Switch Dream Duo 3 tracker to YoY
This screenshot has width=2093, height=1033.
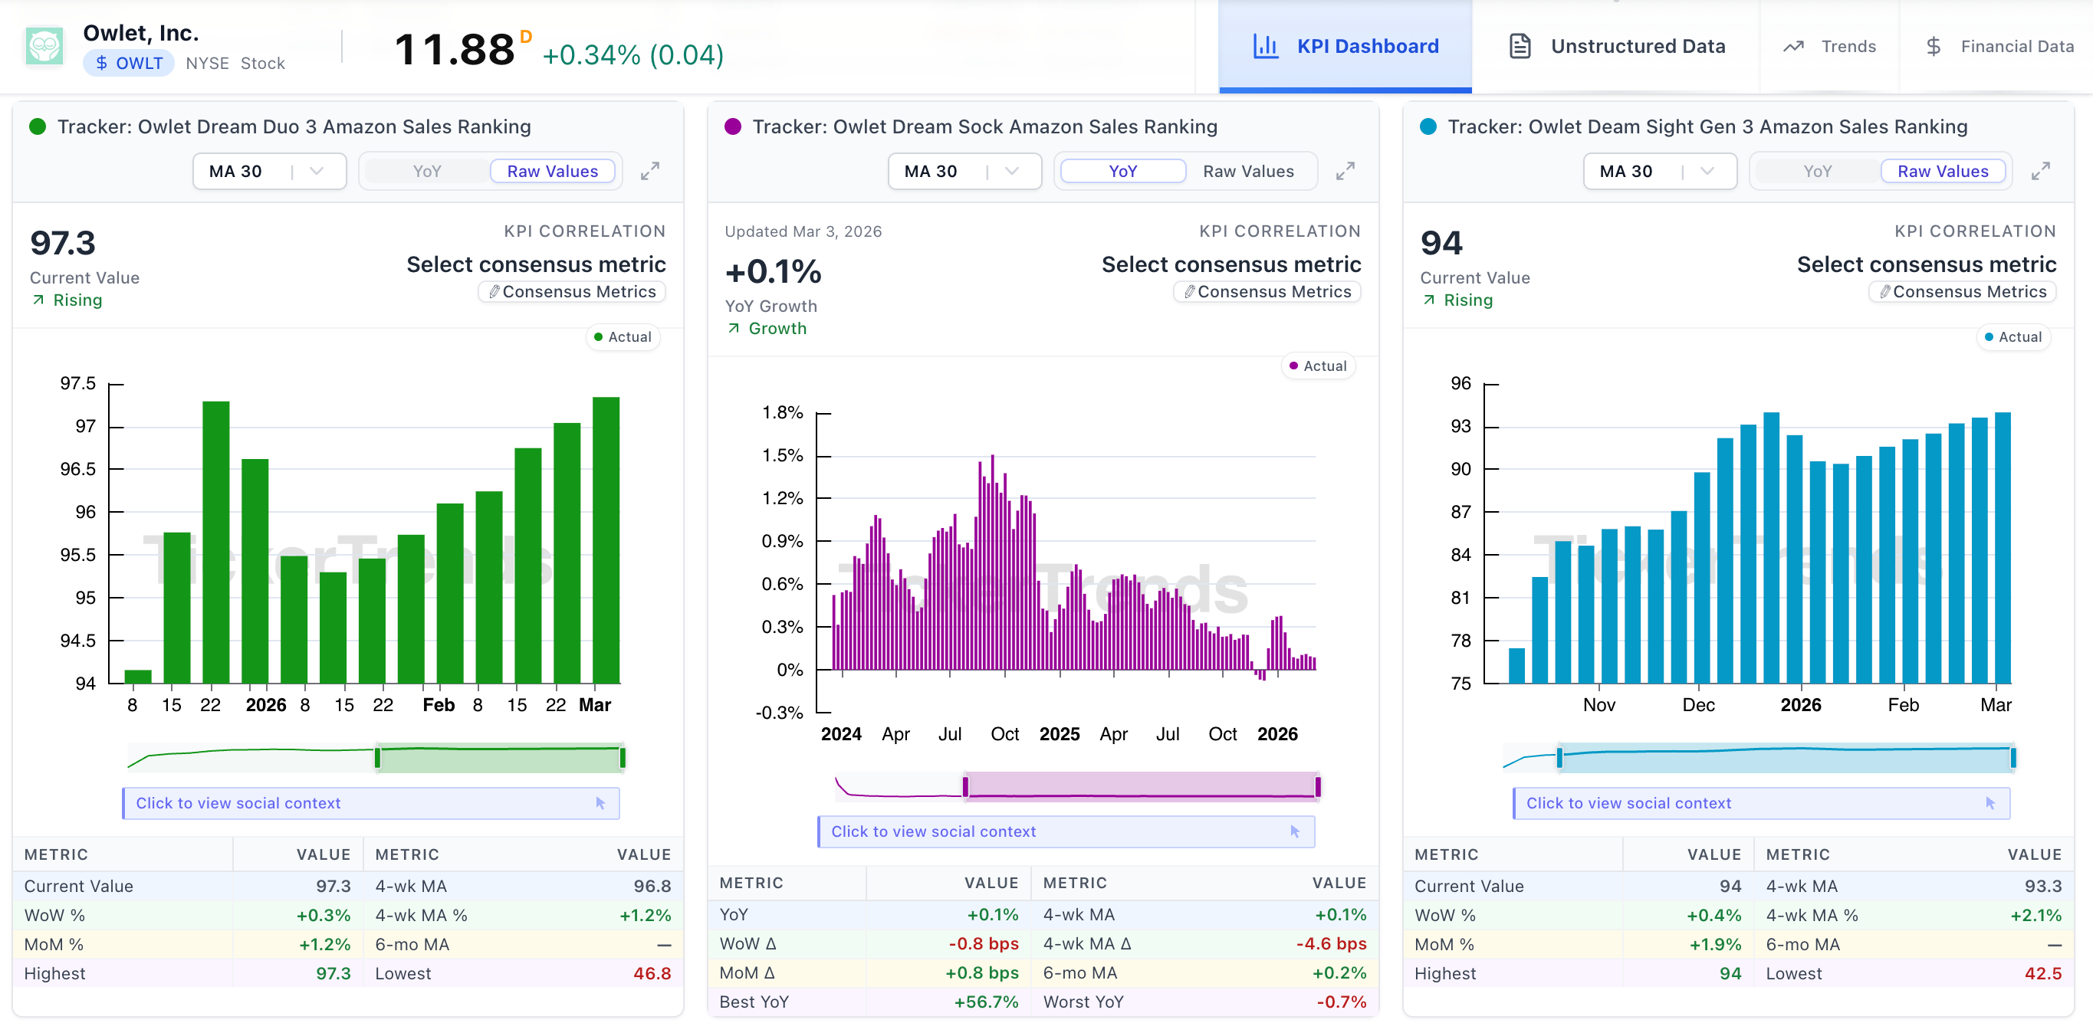coord(426,172)
